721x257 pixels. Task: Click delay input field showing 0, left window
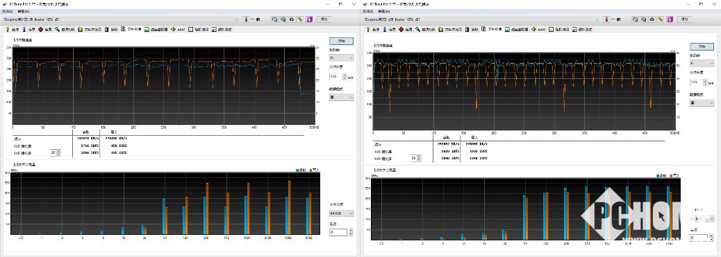tap(339, 233)
